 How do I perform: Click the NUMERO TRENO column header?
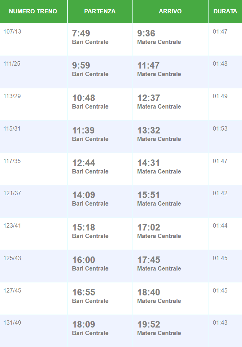[33, 11]
